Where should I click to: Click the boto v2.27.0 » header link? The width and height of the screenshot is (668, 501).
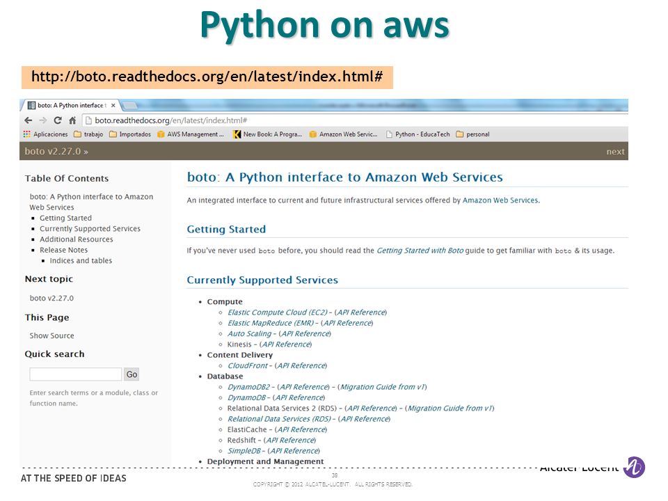coord(56,151)
